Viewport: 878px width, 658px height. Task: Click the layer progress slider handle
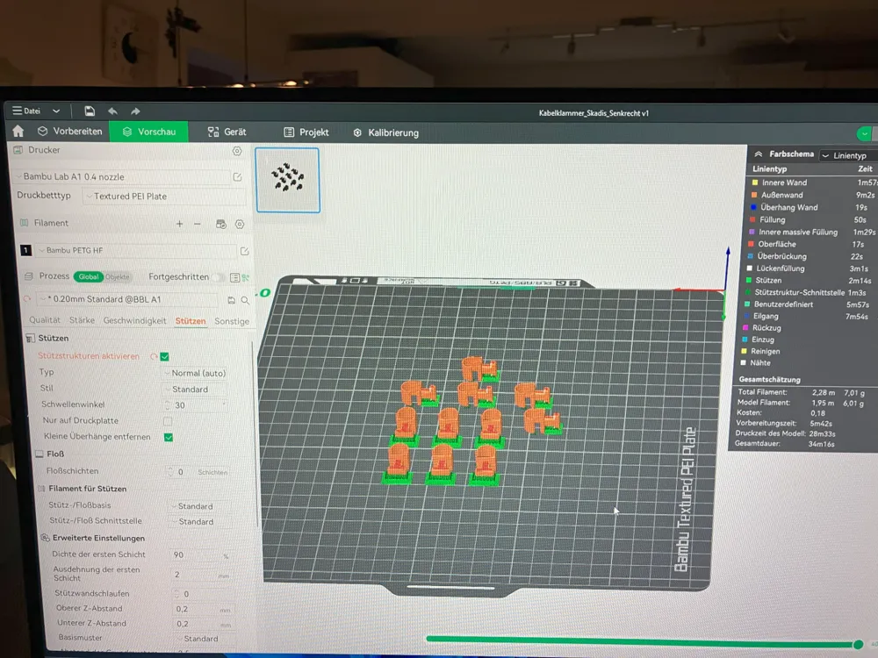coord(858,645)
